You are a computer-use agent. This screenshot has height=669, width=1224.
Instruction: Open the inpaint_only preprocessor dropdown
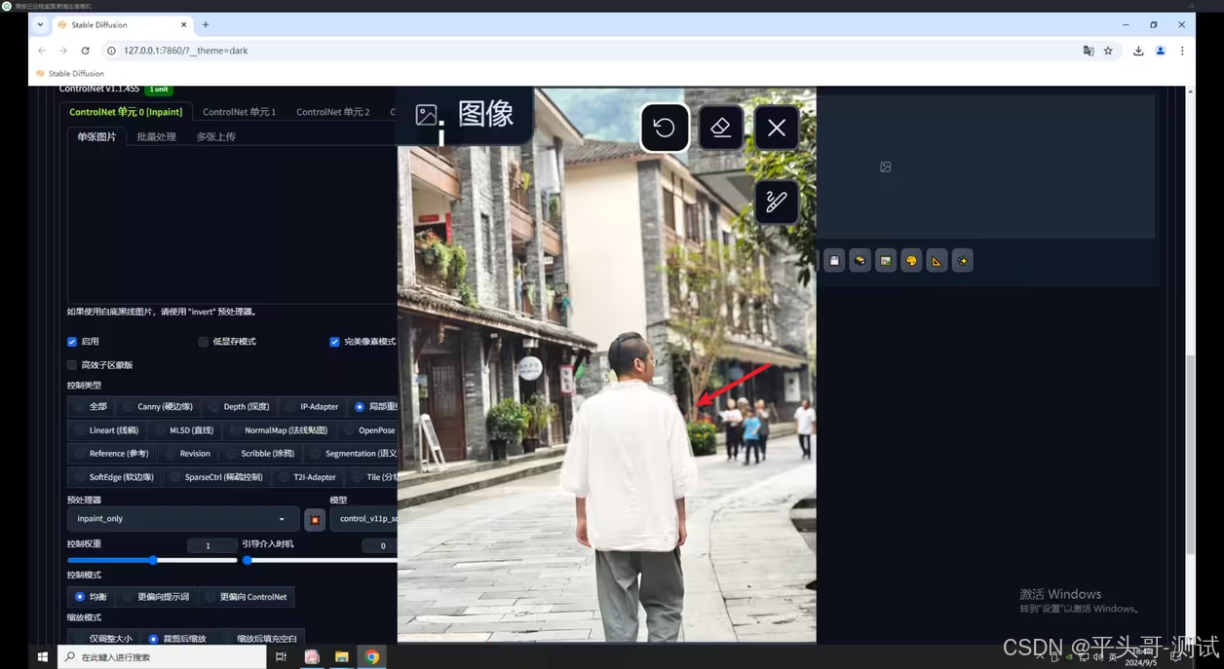(x=182, y=519)
